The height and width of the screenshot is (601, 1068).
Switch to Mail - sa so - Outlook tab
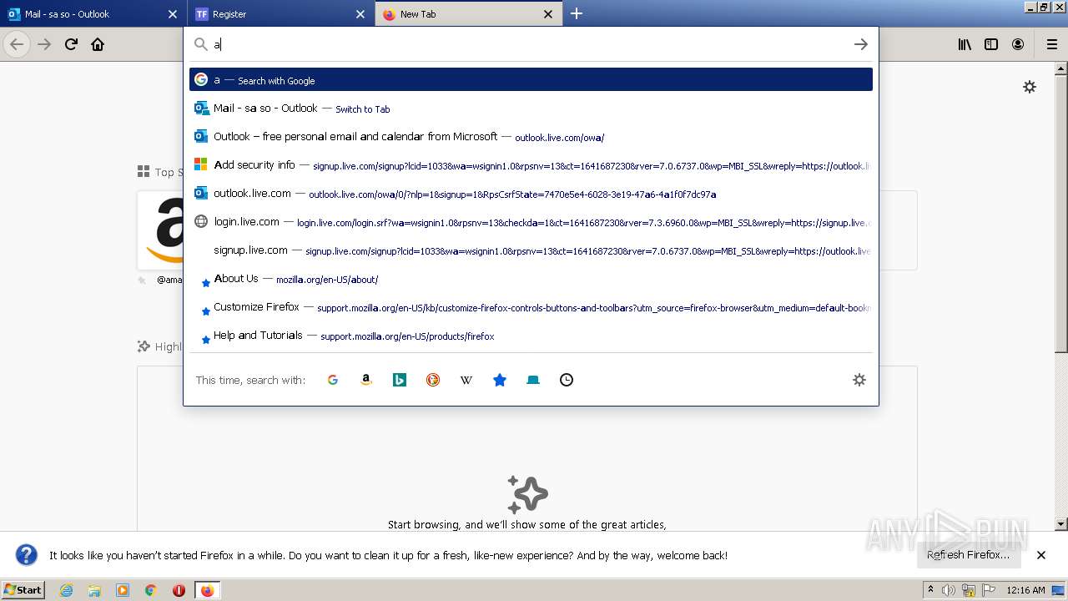93,14
